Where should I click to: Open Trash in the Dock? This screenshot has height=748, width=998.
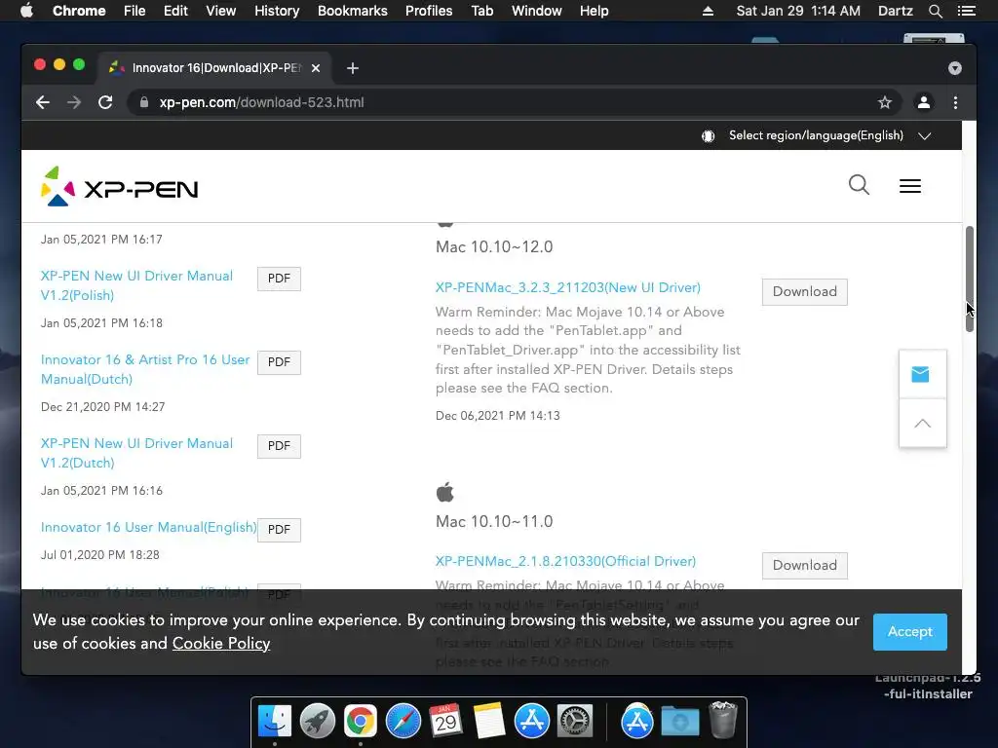coord(723,720)
